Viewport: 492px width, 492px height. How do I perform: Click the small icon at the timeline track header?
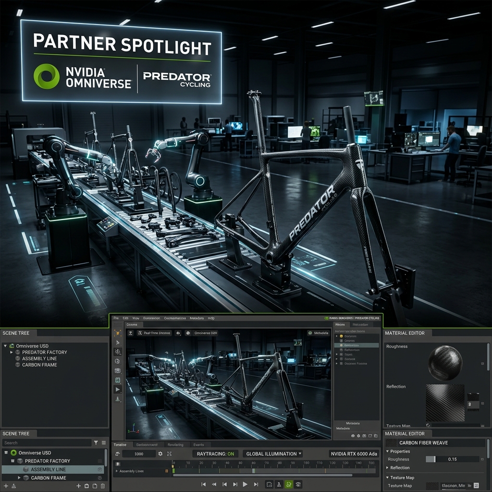117,464
